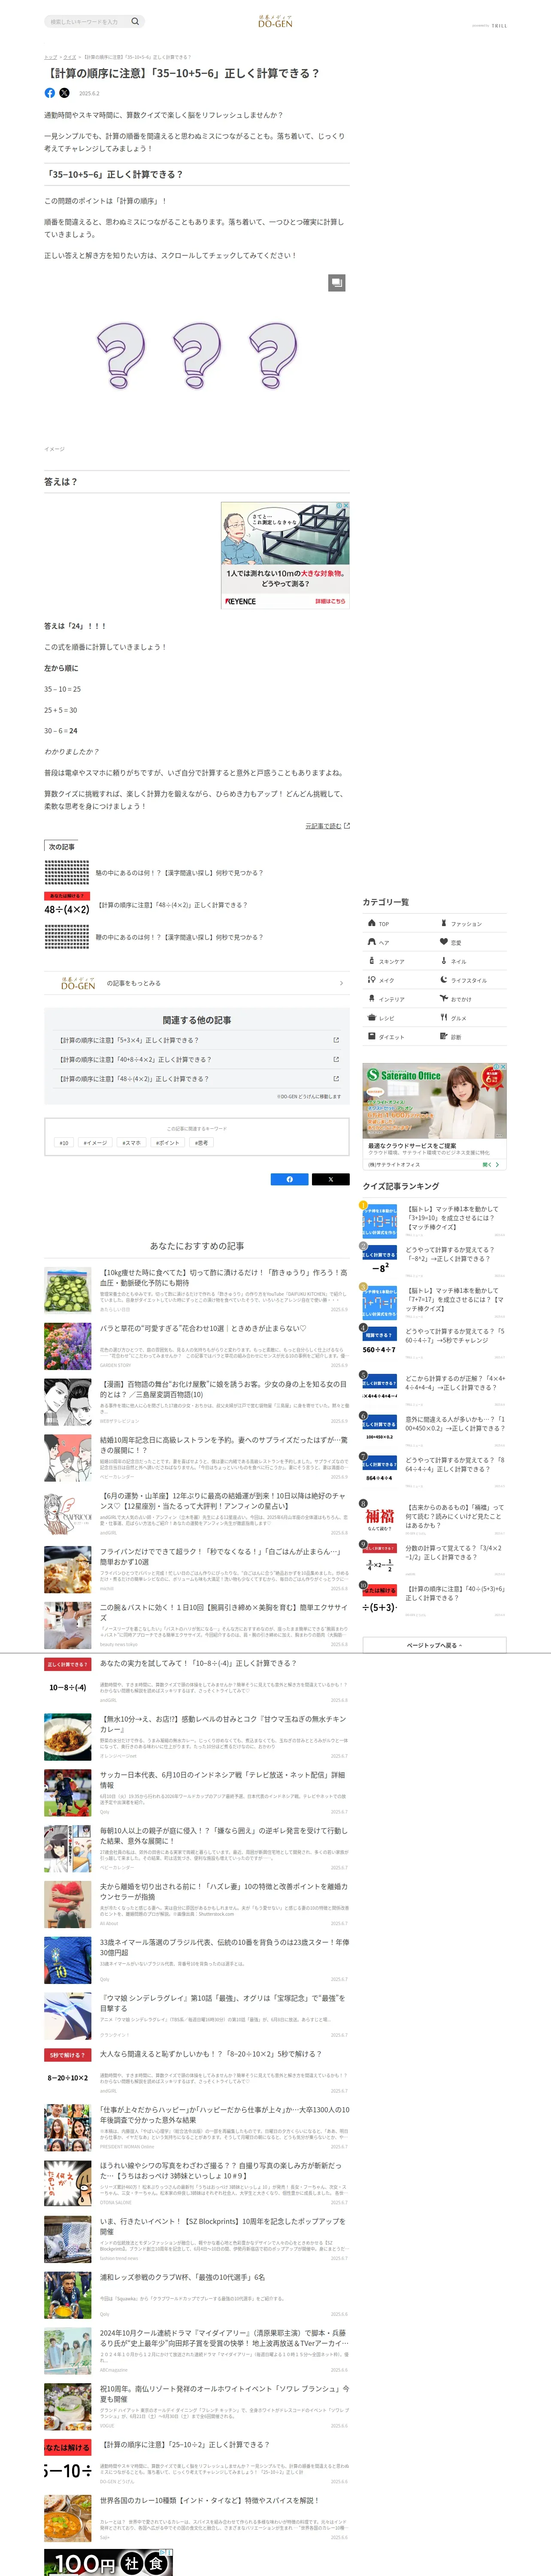
Task: Open recommended 「25−10÷2」 quiz article
Action: click(x=196, y=2462)
